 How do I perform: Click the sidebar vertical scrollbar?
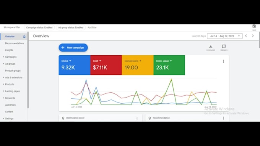[28, 70]
